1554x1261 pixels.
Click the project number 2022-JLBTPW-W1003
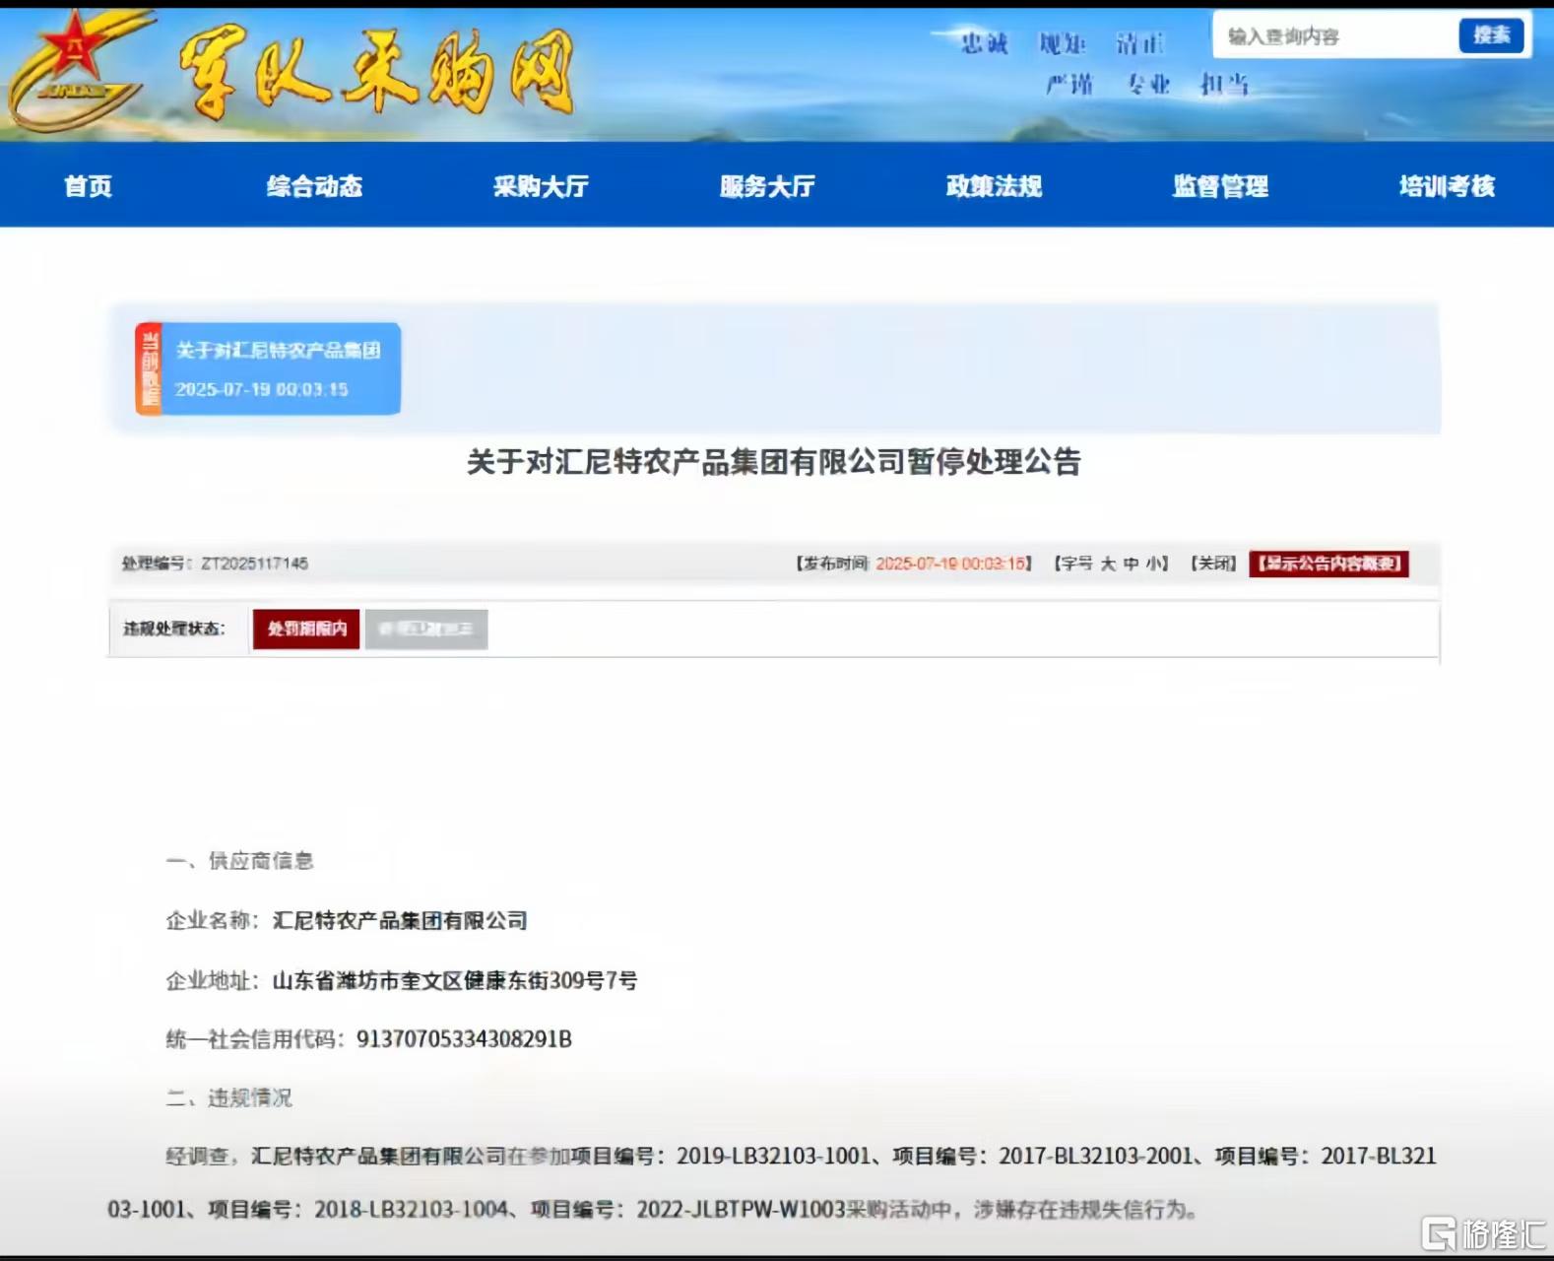point(742,1209)
